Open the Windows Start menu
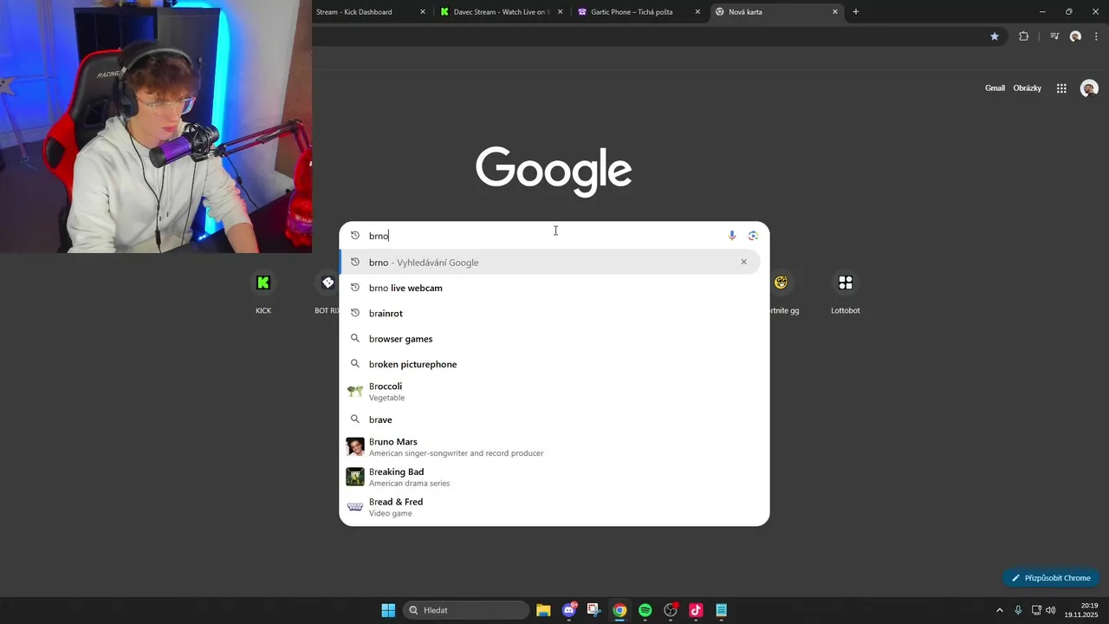 pyautogui.click(x=388, y=610)
